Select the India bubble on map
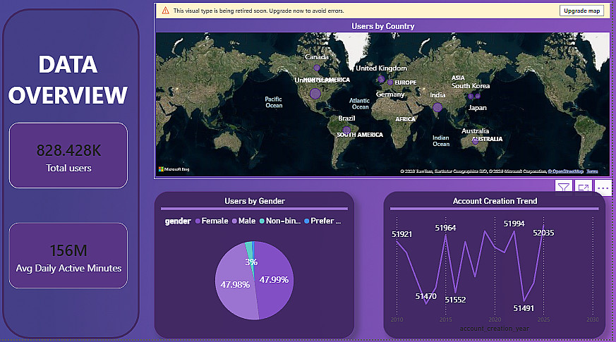Viewport: 616px width, 342px height. (437, 107)
